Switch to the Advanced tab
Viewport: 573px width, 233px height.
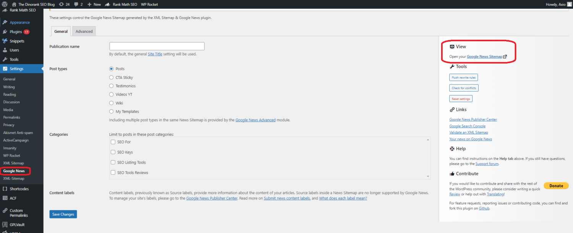click(84, 31)
